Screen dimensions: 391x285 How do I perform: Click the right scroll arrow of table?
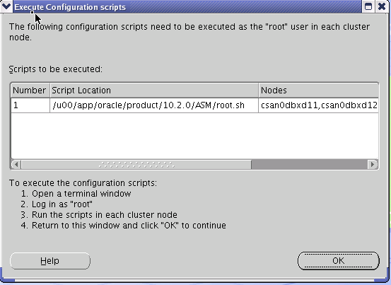point(373,165)
